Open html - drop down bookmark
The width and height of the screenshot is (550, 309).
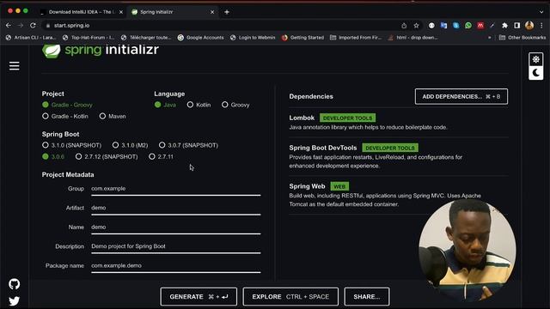[413, 38]
